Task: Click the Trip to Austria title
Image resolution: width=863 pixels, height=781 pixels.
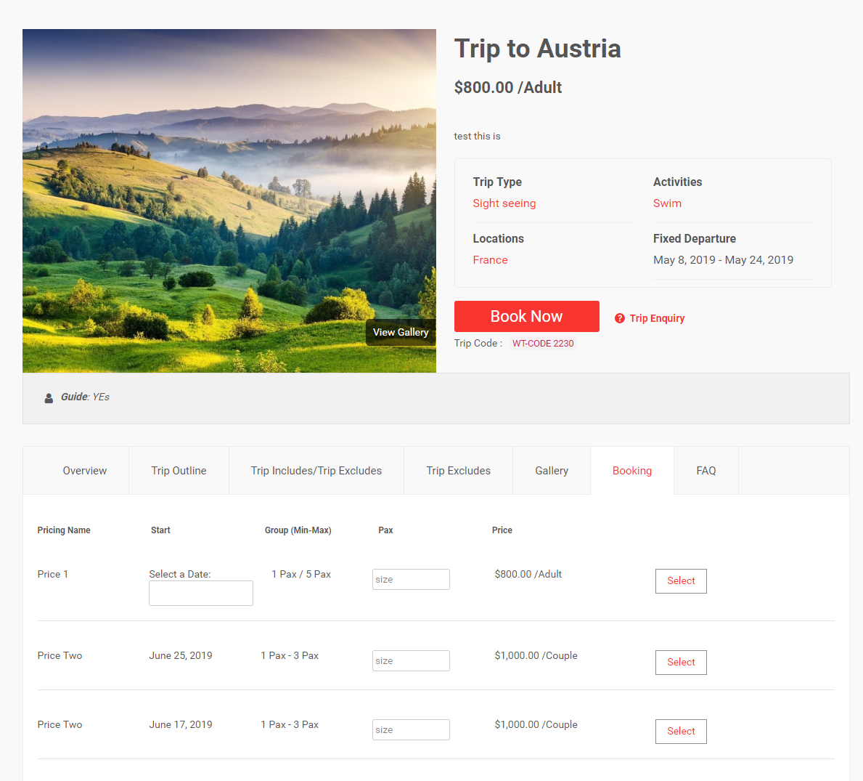Action: tap(537, 49)
